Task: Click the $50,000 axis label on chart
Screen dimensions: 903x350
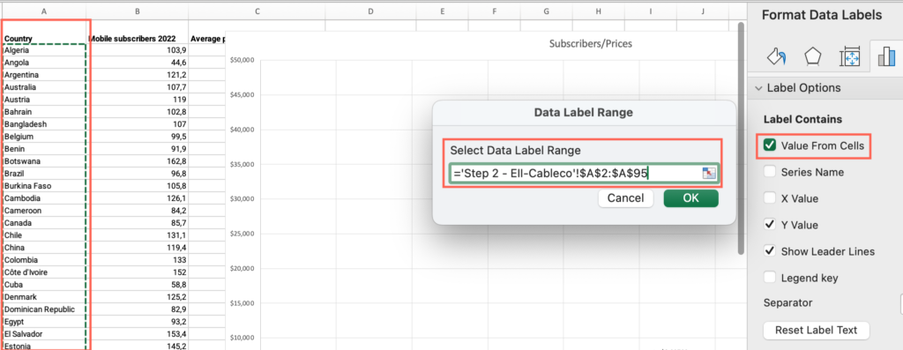Action: 242,60
